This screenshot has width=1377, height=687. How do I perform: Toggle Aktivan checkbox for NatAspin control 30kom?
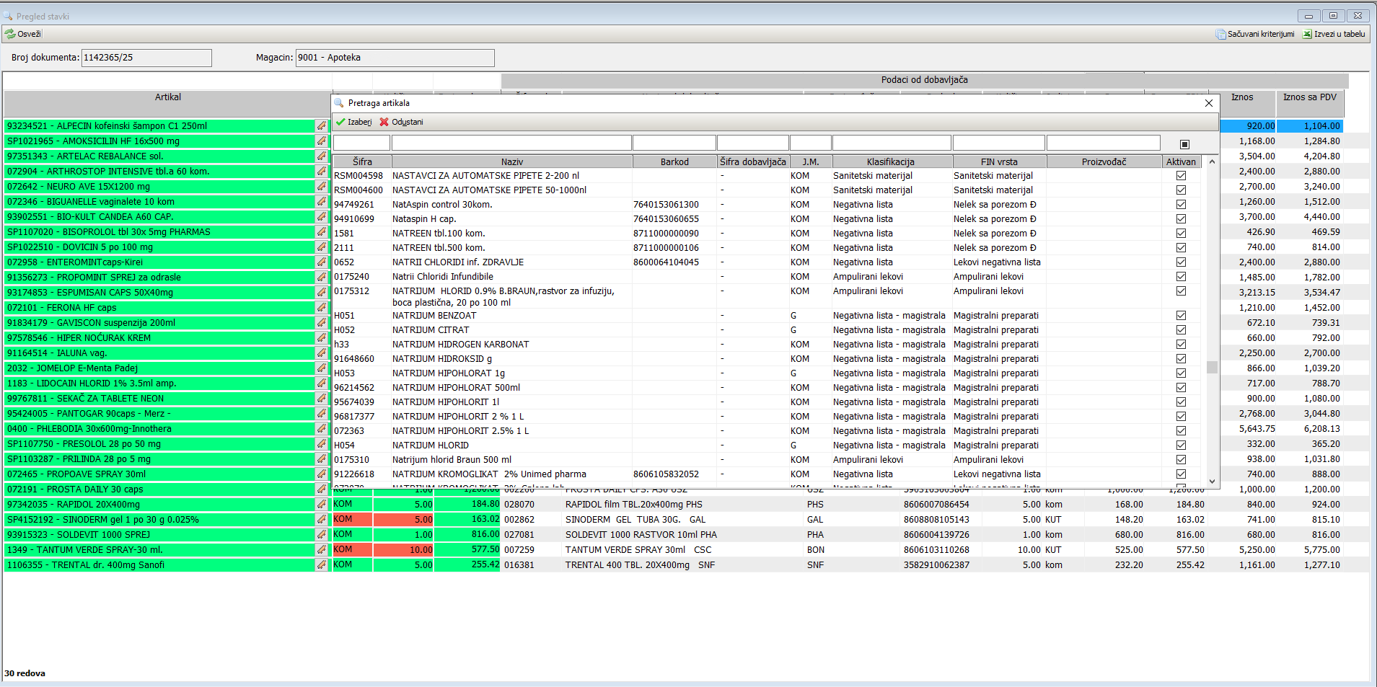coord(1181,205)
